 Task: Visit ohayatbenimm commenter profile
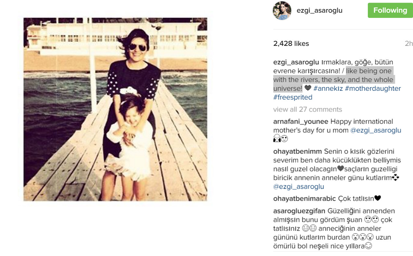click(x=298, y=152)
